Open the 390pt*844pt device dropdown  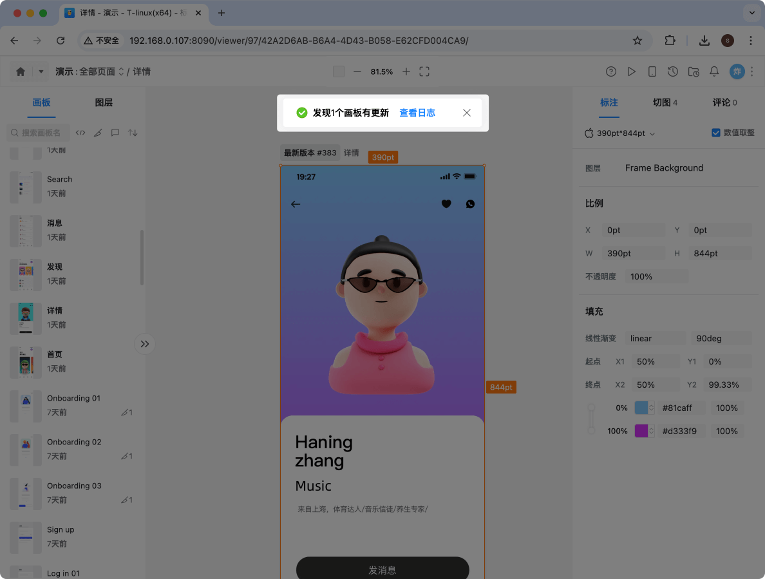(621, 133)
